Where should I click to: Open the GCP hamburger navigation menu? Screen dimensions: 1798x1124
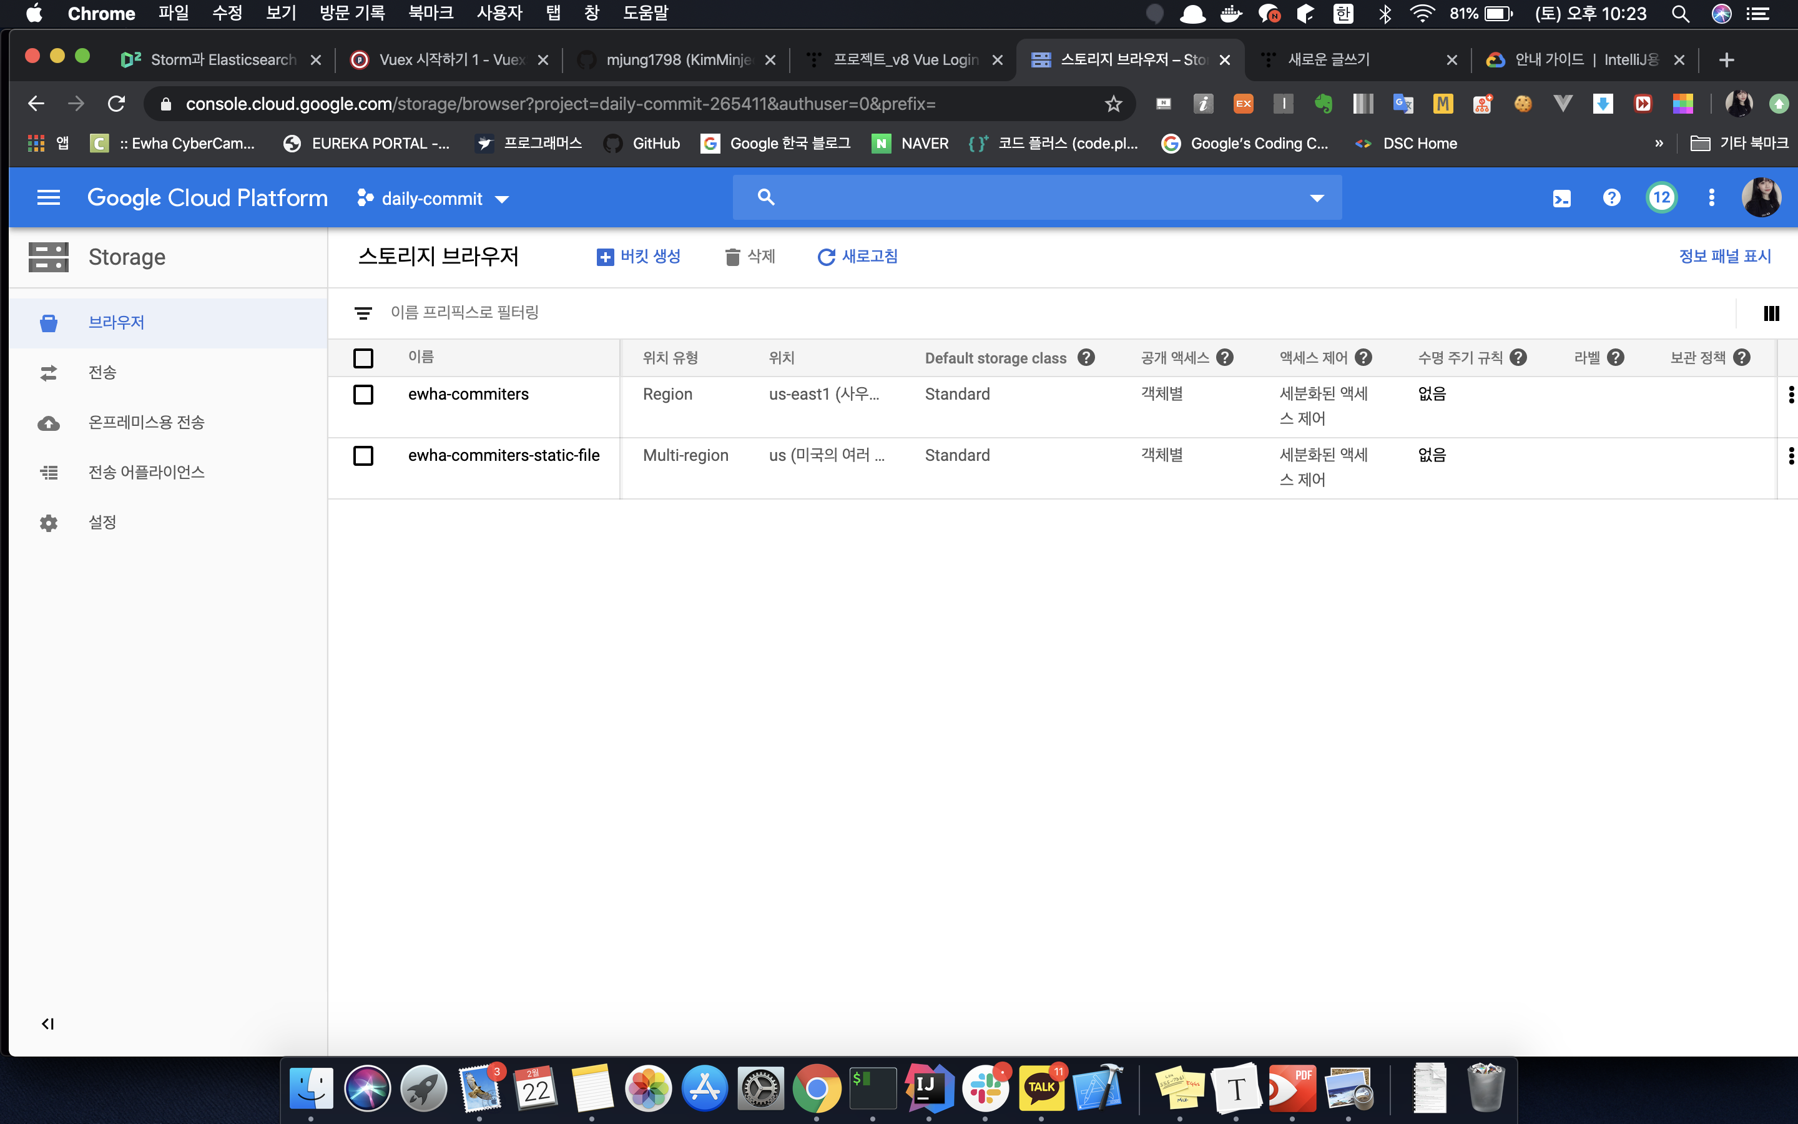coord(48,198)
